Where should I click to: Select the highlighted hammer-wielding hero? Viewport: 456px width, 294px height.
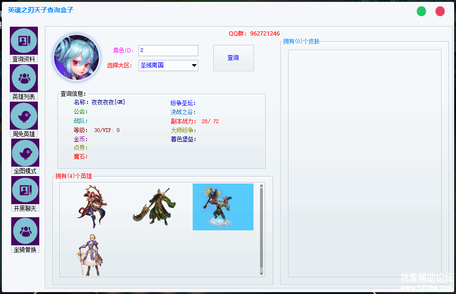coord(223,206)
